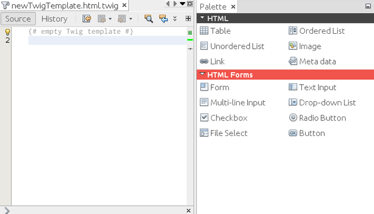
Task: Click the lightbulb hint icon on line 1
Action: [x=7, y=32]
